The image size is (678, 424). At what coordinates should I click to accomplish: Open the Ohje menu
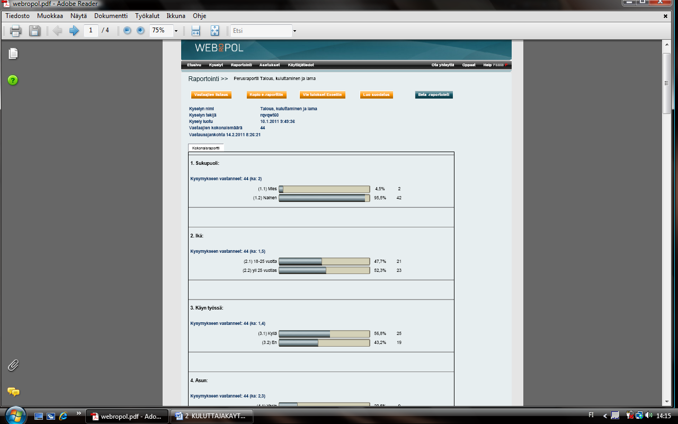coord(199,16)
